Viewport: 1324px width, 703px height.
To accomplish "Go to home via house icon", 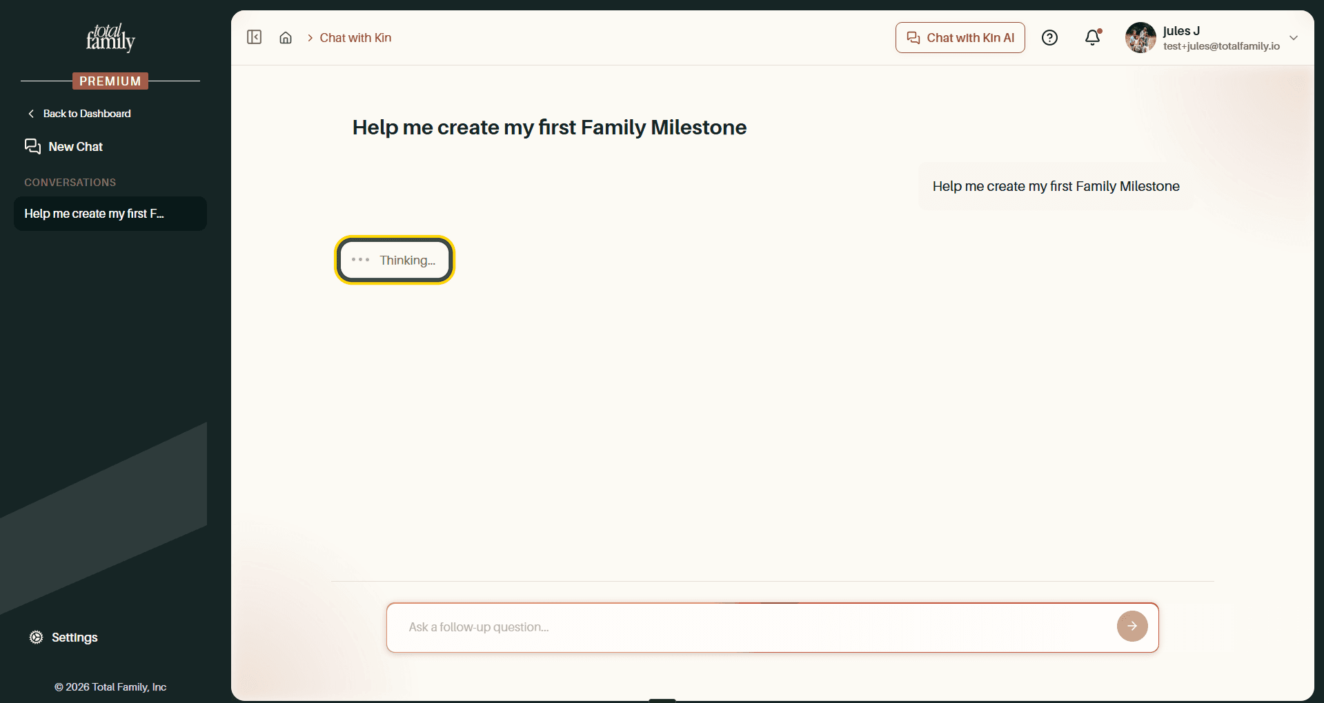I will coord(286,38).
